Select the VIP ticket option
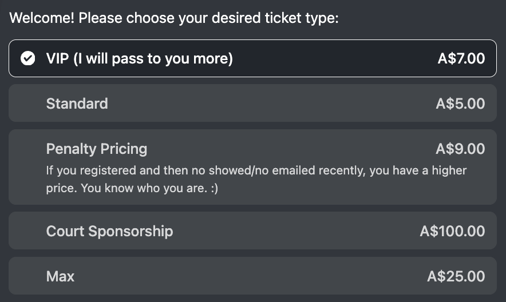The height and width of the screenshot is (302, 506). pos(252,58)
